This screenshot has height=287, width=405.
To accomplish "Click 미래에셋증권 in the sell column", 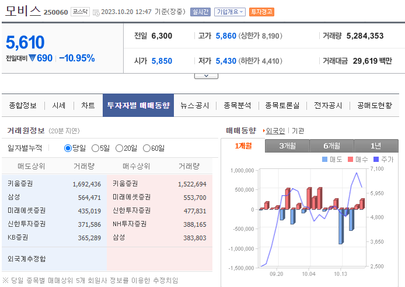I will click(x=27, y=210).
